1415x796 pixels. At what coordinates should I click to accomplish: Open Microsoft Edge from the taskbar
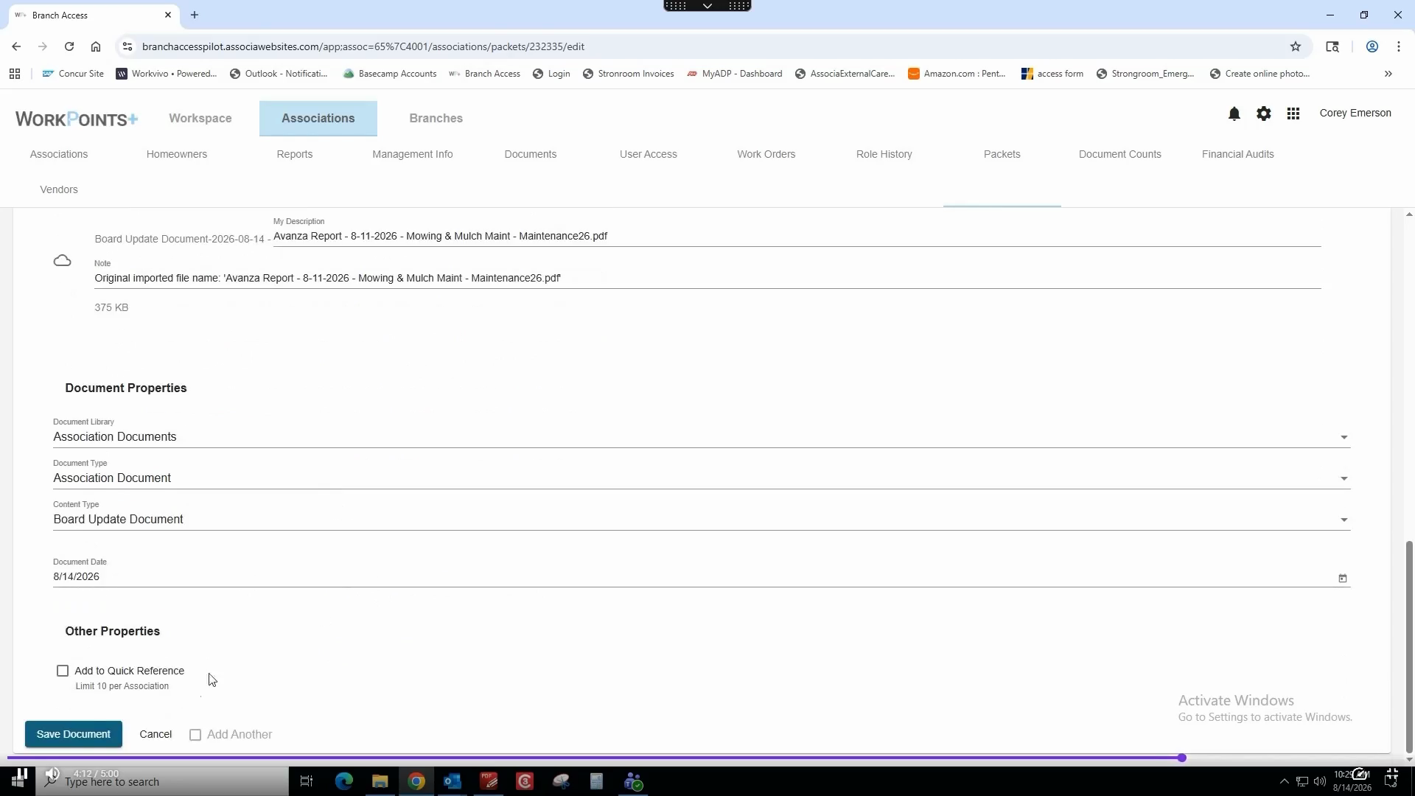point(344,781)
